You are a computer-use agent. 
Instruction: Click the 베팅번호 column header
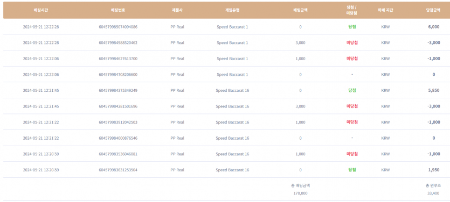[x=118, y=10]
